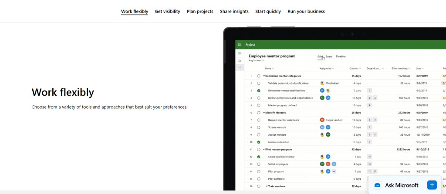Open the 'Run your business' section
Screen dimensions: 446x194
[306, 11]
